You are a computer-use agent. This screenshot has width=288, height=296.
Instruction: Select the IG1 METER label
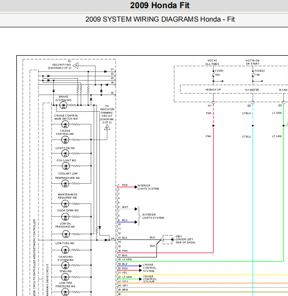click(x=252, y=90)
